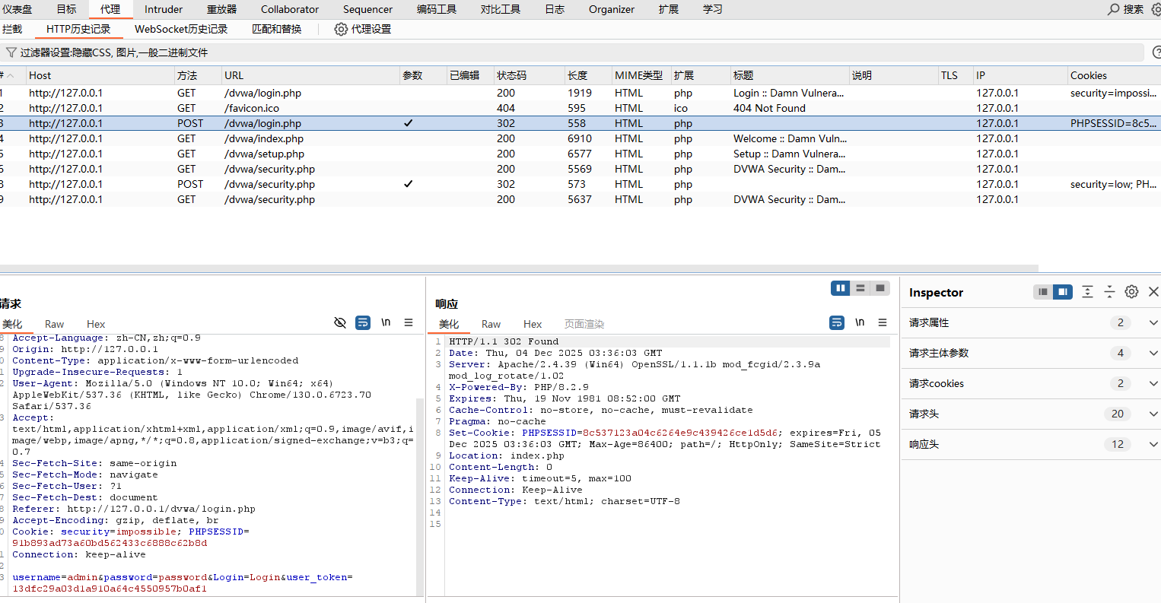Open Inspector settings gear
This screenshot has width=1161, height=603.
(1131, 292)
